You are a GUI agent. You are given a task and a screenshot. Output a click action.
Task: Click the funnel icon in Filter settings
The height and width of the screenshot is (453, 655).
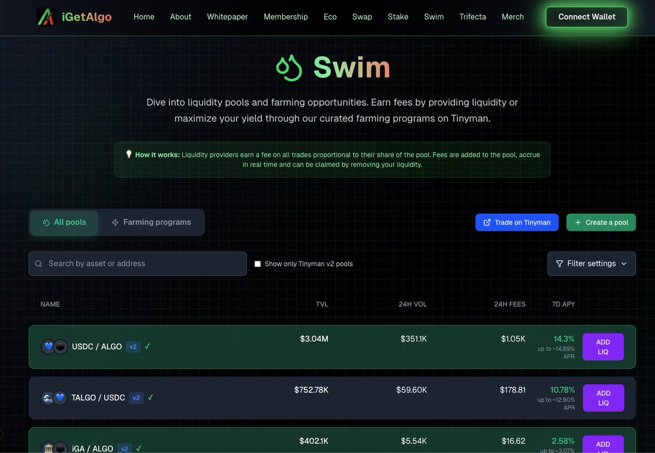point(559,264)
